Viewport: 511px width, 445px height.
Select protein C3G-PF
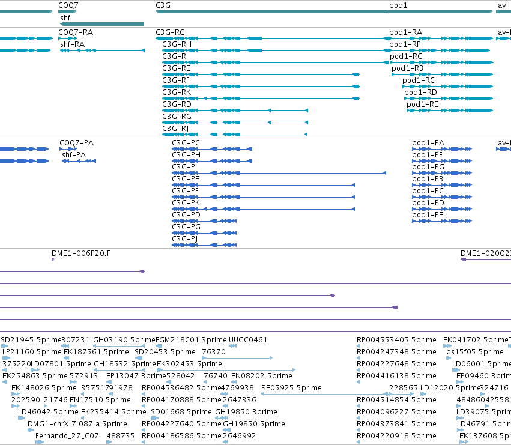point(185,191)
